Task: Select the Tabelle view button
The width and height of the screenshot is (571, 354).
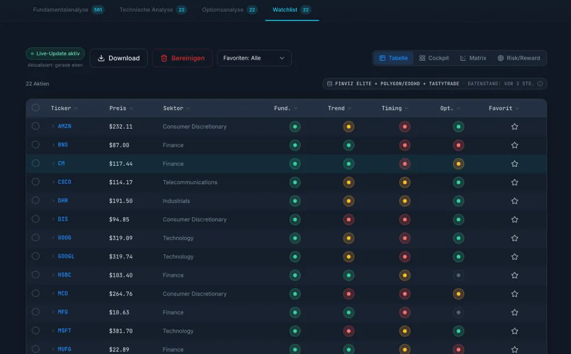Action: pyautogui.click(x=393, y=58)
